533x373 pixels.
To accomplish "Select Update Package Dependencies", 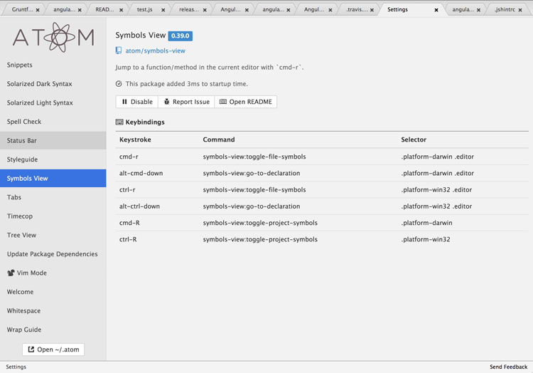I will (x=53, y=254).
